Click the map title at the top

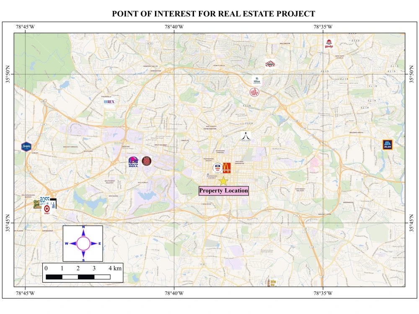[212, 13]
